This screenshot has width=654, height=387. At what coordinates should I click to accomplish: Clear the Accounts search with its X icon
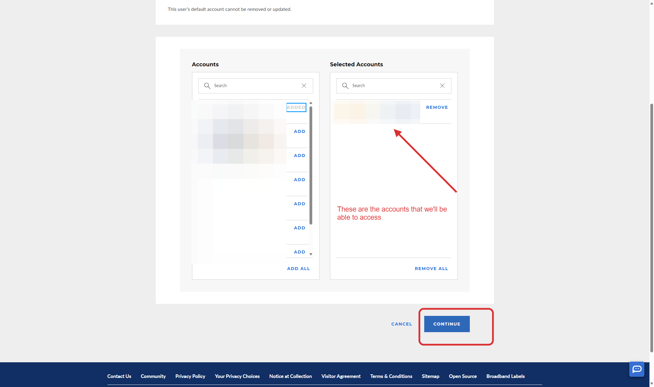tap(304, 86)
